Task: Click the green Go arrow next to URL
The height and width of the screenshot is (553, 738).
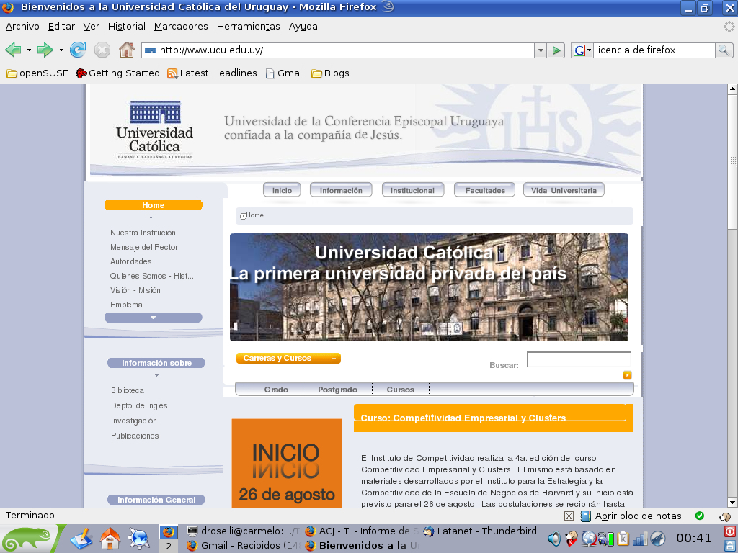Action: point(556,50)
